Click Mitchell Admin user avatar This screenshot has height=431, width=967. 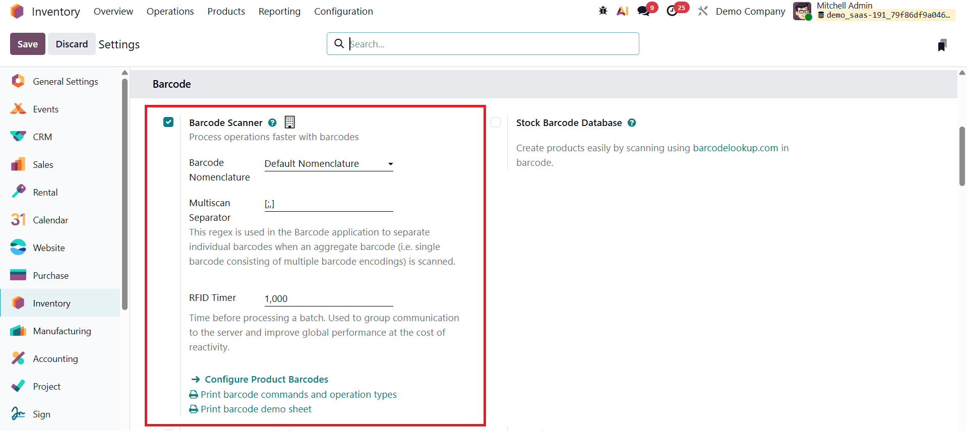(x=802, y=11)
